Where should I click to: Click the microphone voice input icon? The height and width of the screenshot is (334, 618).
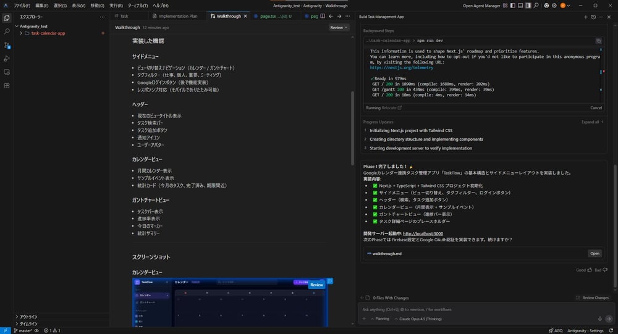tap(599, 319)
